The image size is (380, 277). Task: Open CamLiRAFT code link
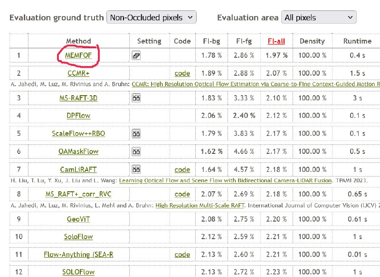click(182, 170)
